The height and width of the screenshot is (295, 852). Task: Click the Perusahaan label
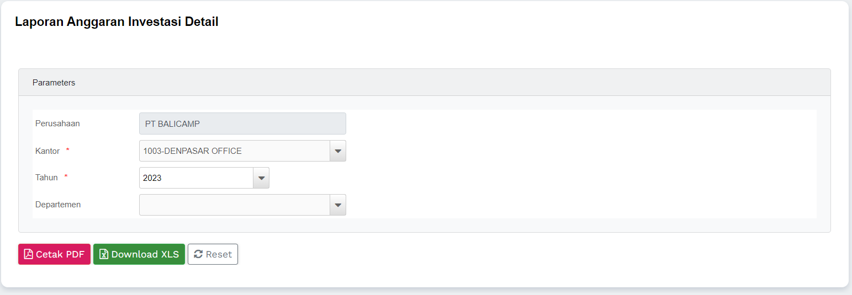pyautogui.click(x=57, y=124)
